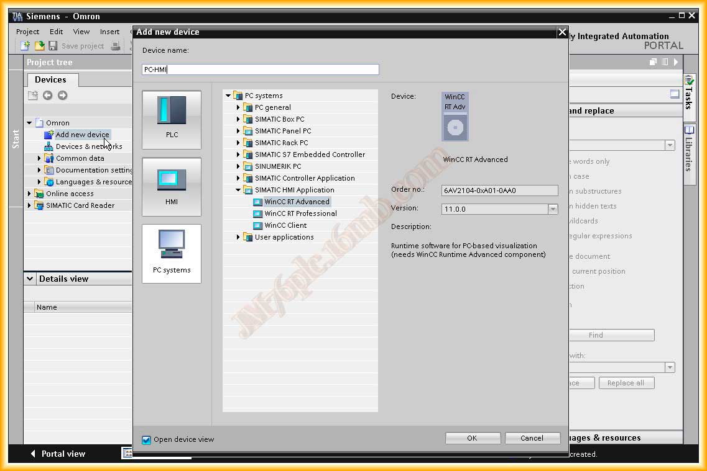This screenshot has height=471, width=707.
Task: Expand the User applications folder
Action: click(238, 237)
